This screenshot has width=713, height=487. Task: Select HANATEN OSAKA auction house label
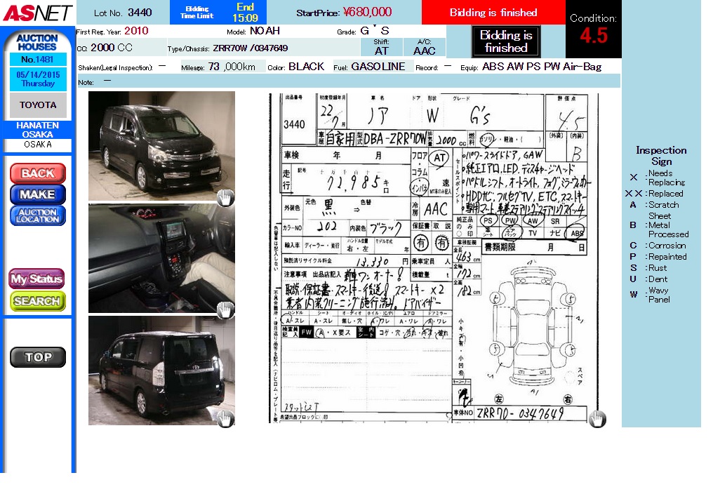(38, 130)
